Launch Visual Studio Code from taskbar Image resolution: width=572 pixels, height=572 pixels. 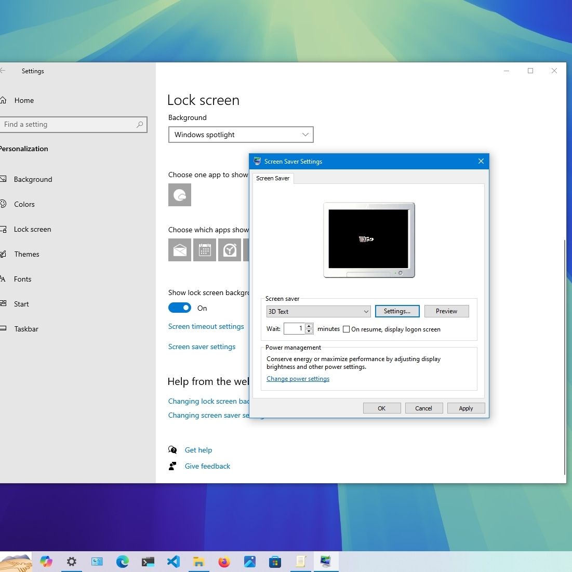[174, 562]
